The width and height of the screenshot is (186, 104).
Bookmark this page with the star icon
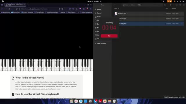coord(62,9)
